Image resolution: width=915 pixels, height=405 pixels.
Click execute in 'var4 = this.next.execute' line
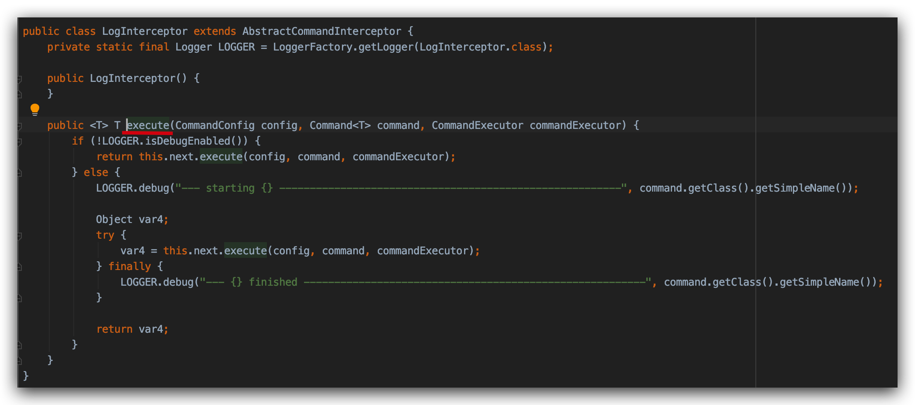(x=246, y=251)
